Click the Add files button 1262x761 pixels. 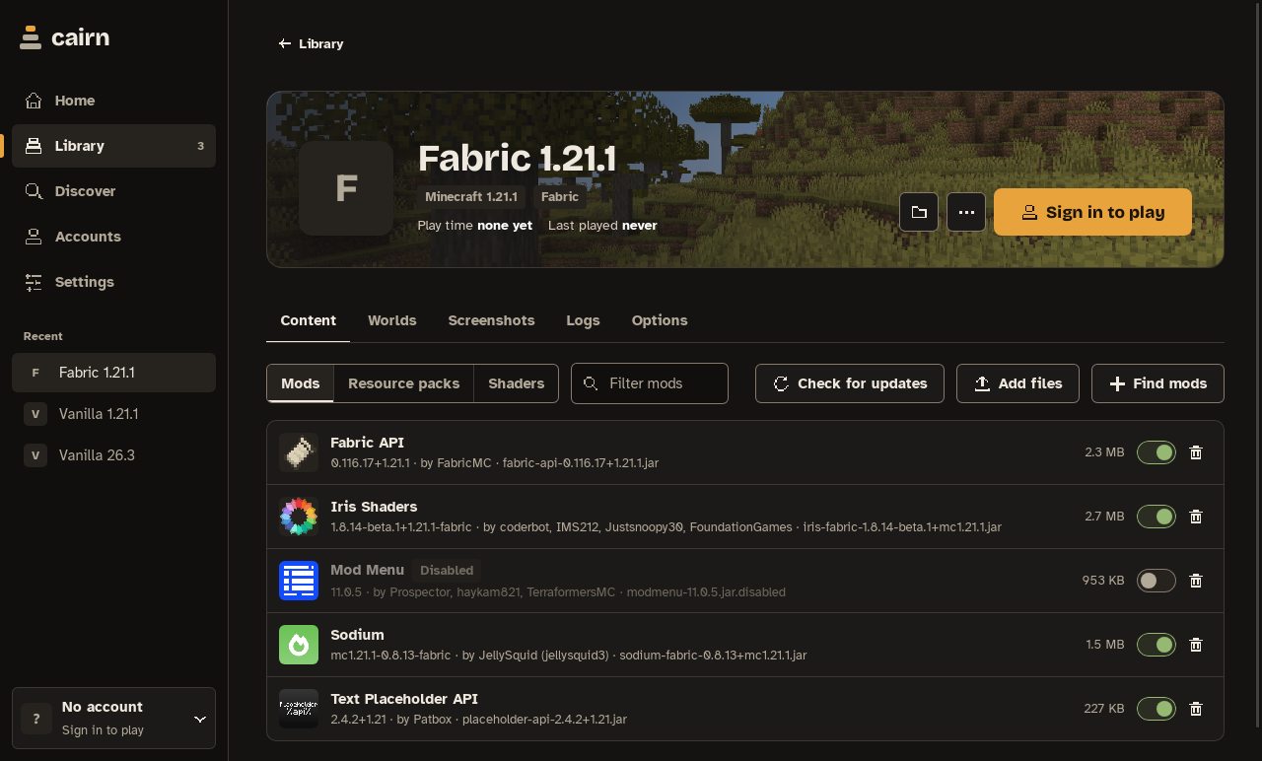click(x=1017, y=383)
